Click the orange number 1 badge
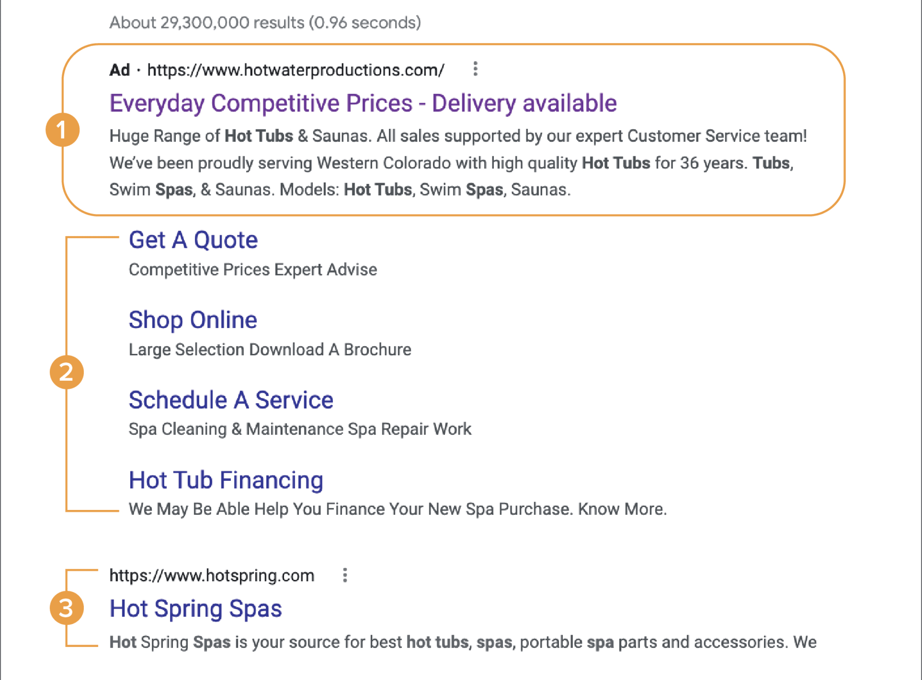922x680 pixels. pos(62,130)
